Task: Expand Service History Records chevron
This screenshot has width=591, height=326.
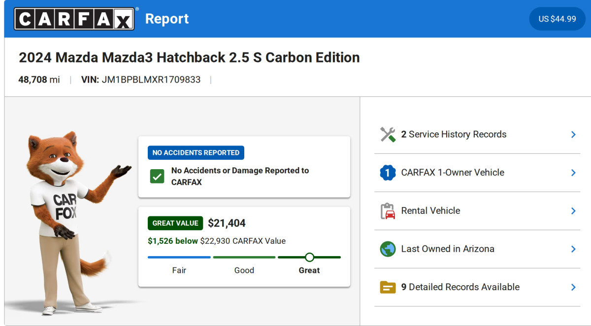Action: point(573,134)
